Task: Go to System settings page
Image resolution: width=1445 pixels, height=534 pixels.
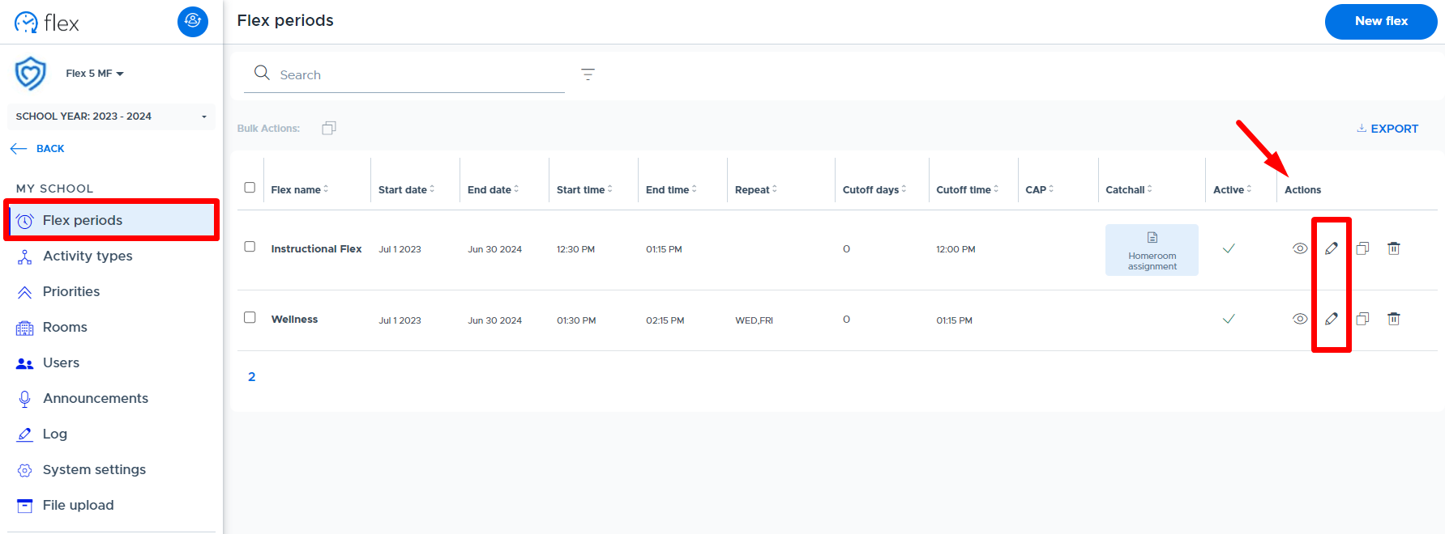Action: 94,469
